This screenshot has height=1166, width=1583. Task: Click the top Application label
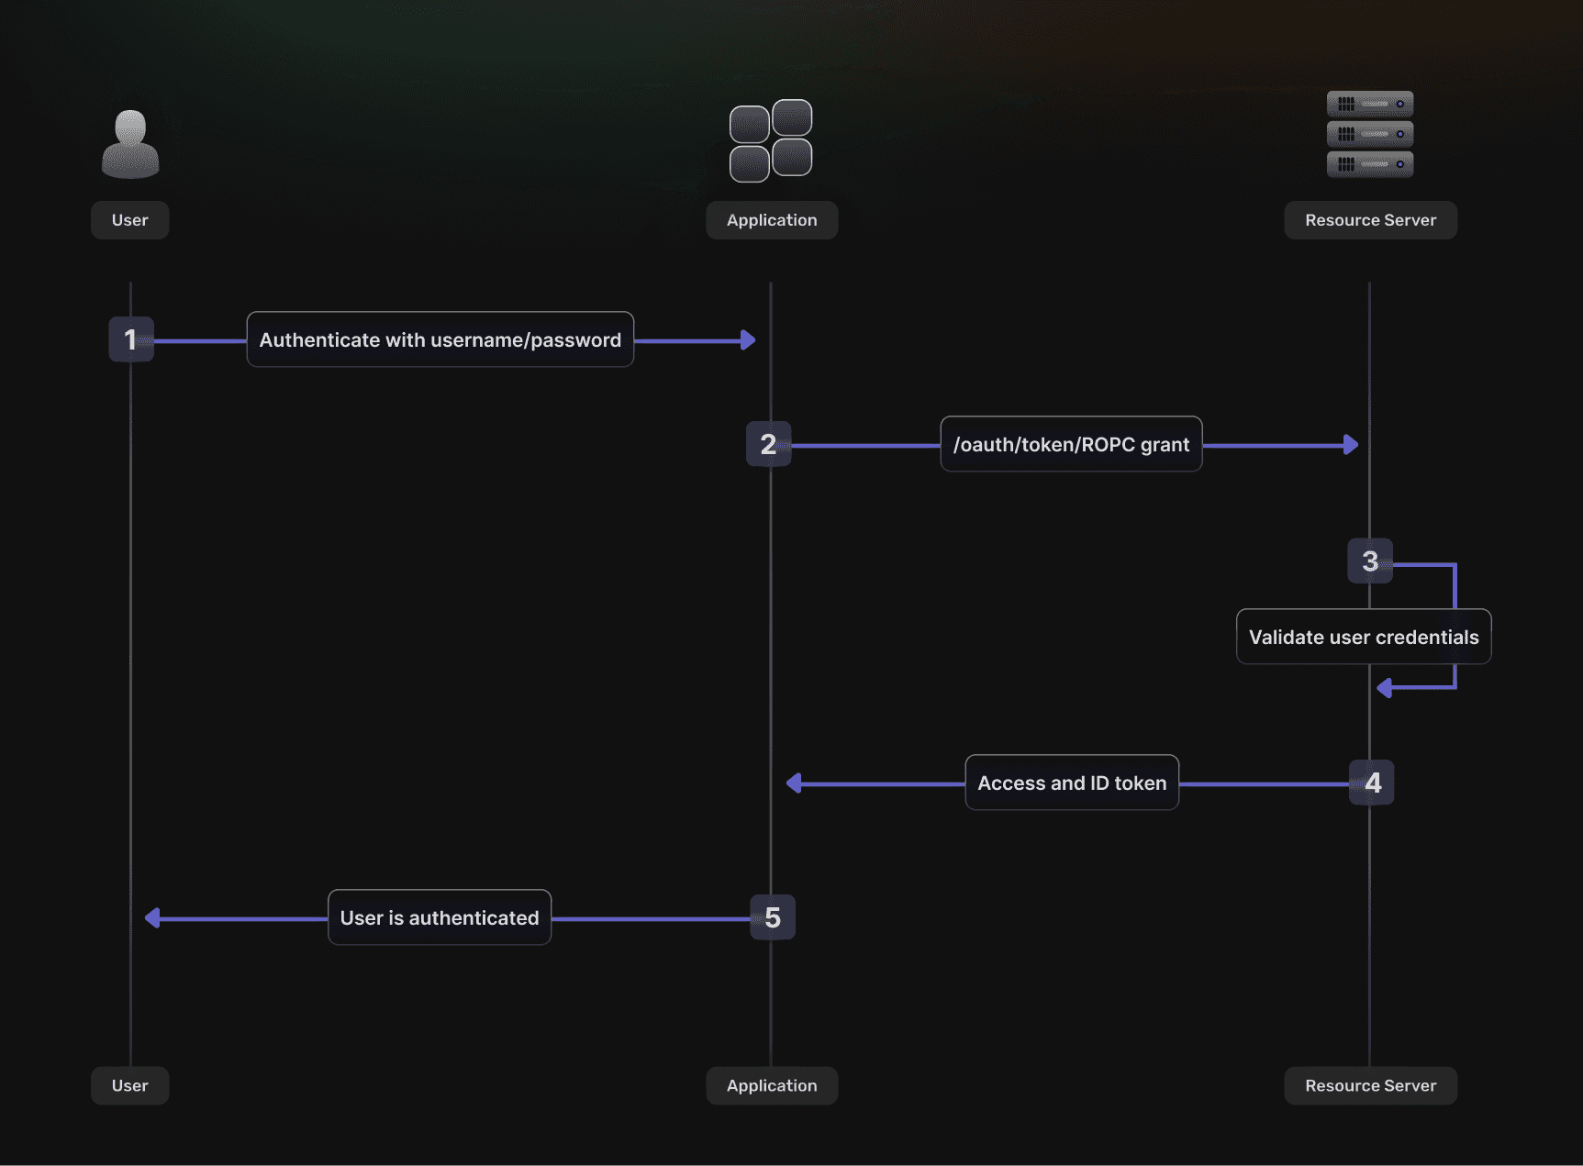click(x=771, y=220)
